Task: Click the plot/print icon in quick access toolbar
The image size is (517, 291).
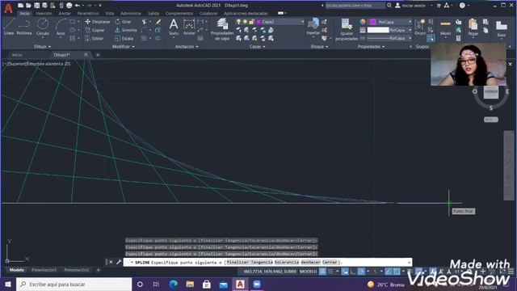Action: 69,6
